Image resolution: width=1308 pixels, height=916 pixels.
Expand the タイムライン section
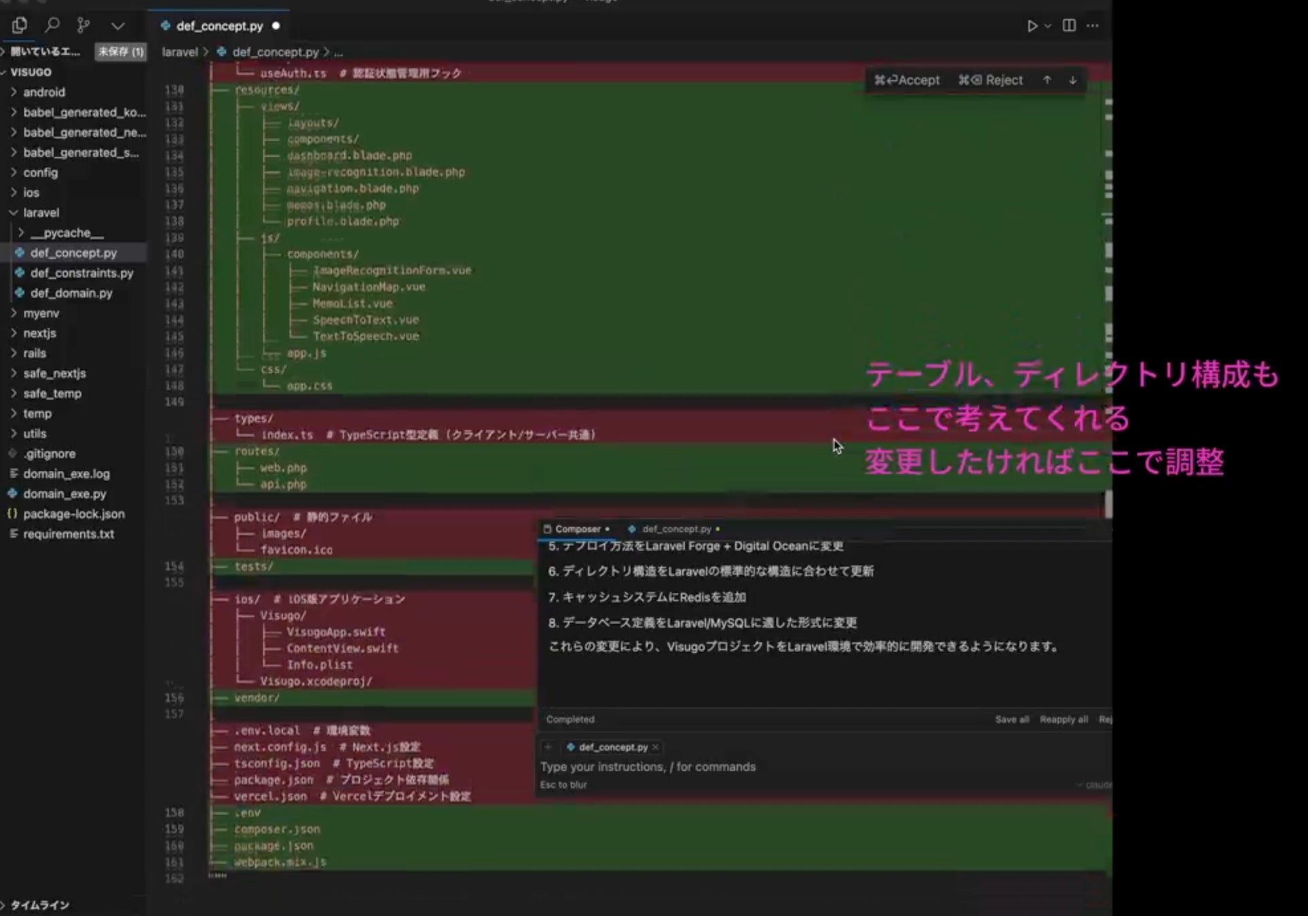(39, 905)
